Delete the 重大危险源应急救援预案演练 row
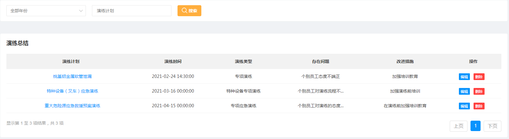This screenshot has width=509, height=139. 479,106
